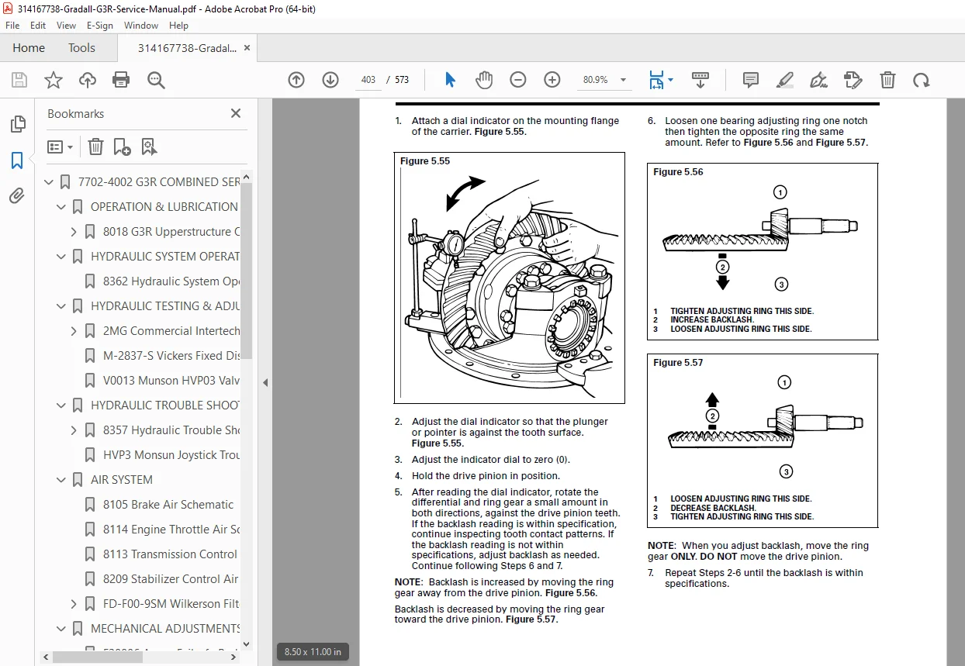The image size is (965, 666).
Task: Activate the hand pan tool
Action: [x=484, y=80]
